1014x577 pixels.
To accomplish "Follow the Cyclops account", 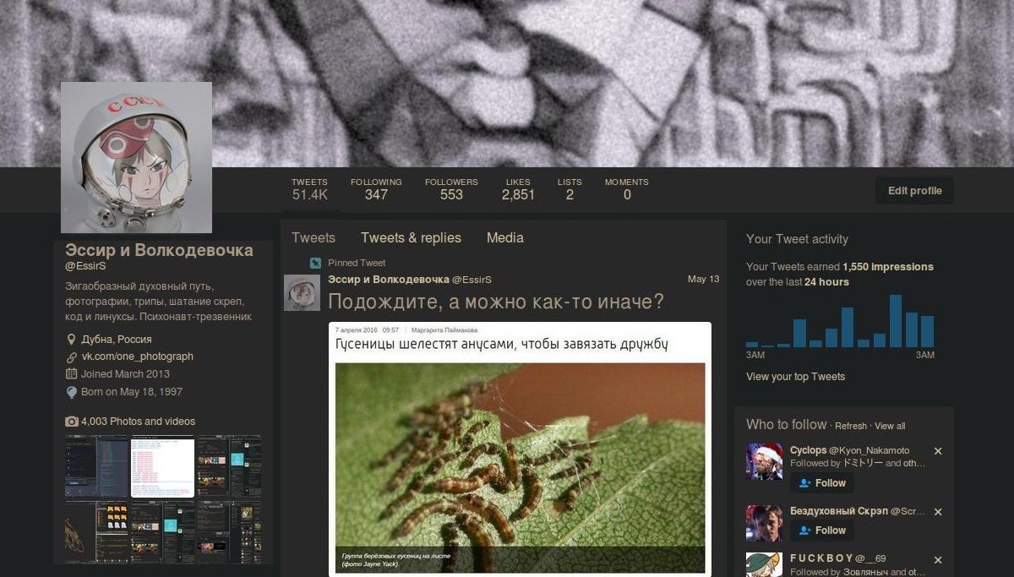I will click(822, 483).
